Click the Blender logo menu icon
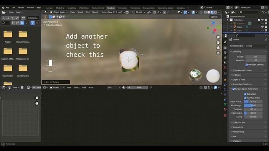 3,8
